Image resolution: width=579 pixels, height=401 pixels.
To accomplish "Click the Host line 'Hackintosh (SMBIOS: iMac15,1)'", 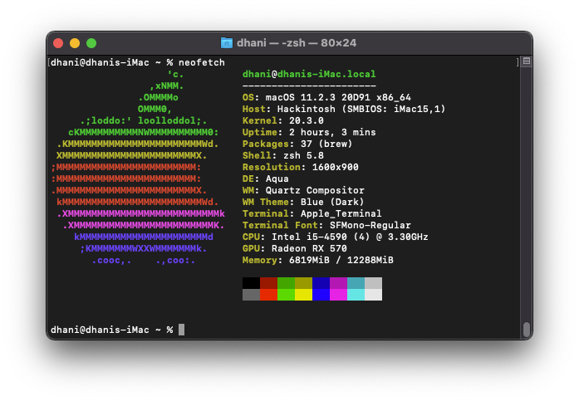I will (361, 109).
